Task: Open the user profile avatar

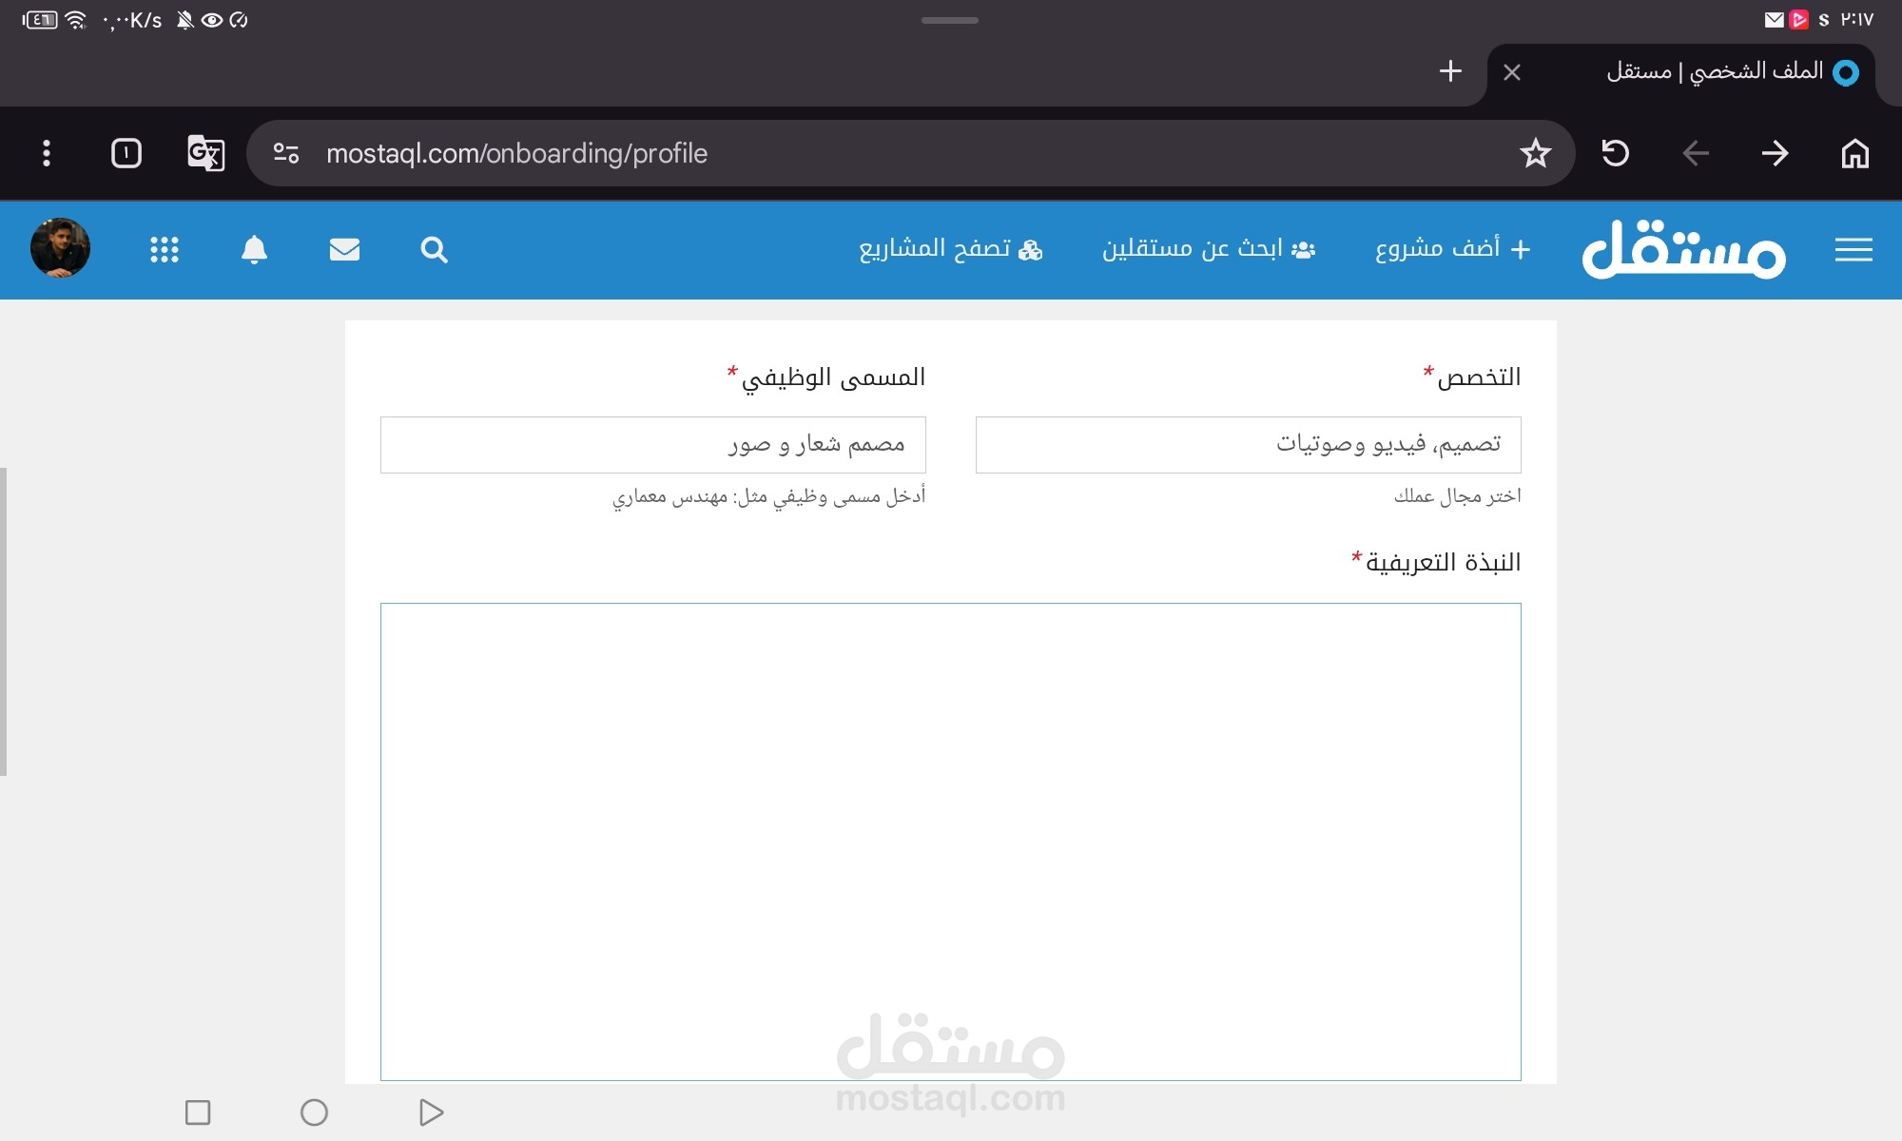Action: pyautogui.click(x=60, y=248)
